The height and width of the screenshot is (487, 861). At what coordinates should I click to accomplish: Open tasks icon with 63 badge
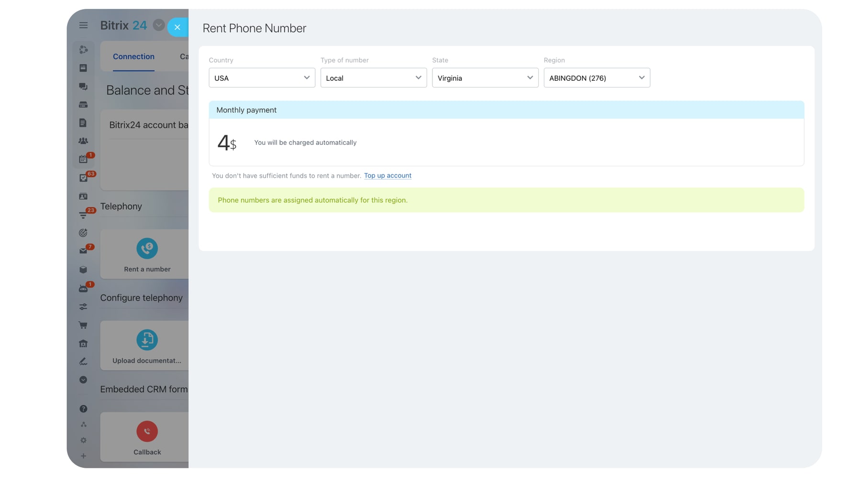[83, 178]
